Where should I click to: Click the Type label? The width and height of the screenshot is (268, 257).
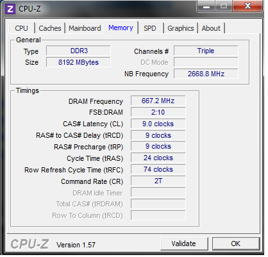31,51
